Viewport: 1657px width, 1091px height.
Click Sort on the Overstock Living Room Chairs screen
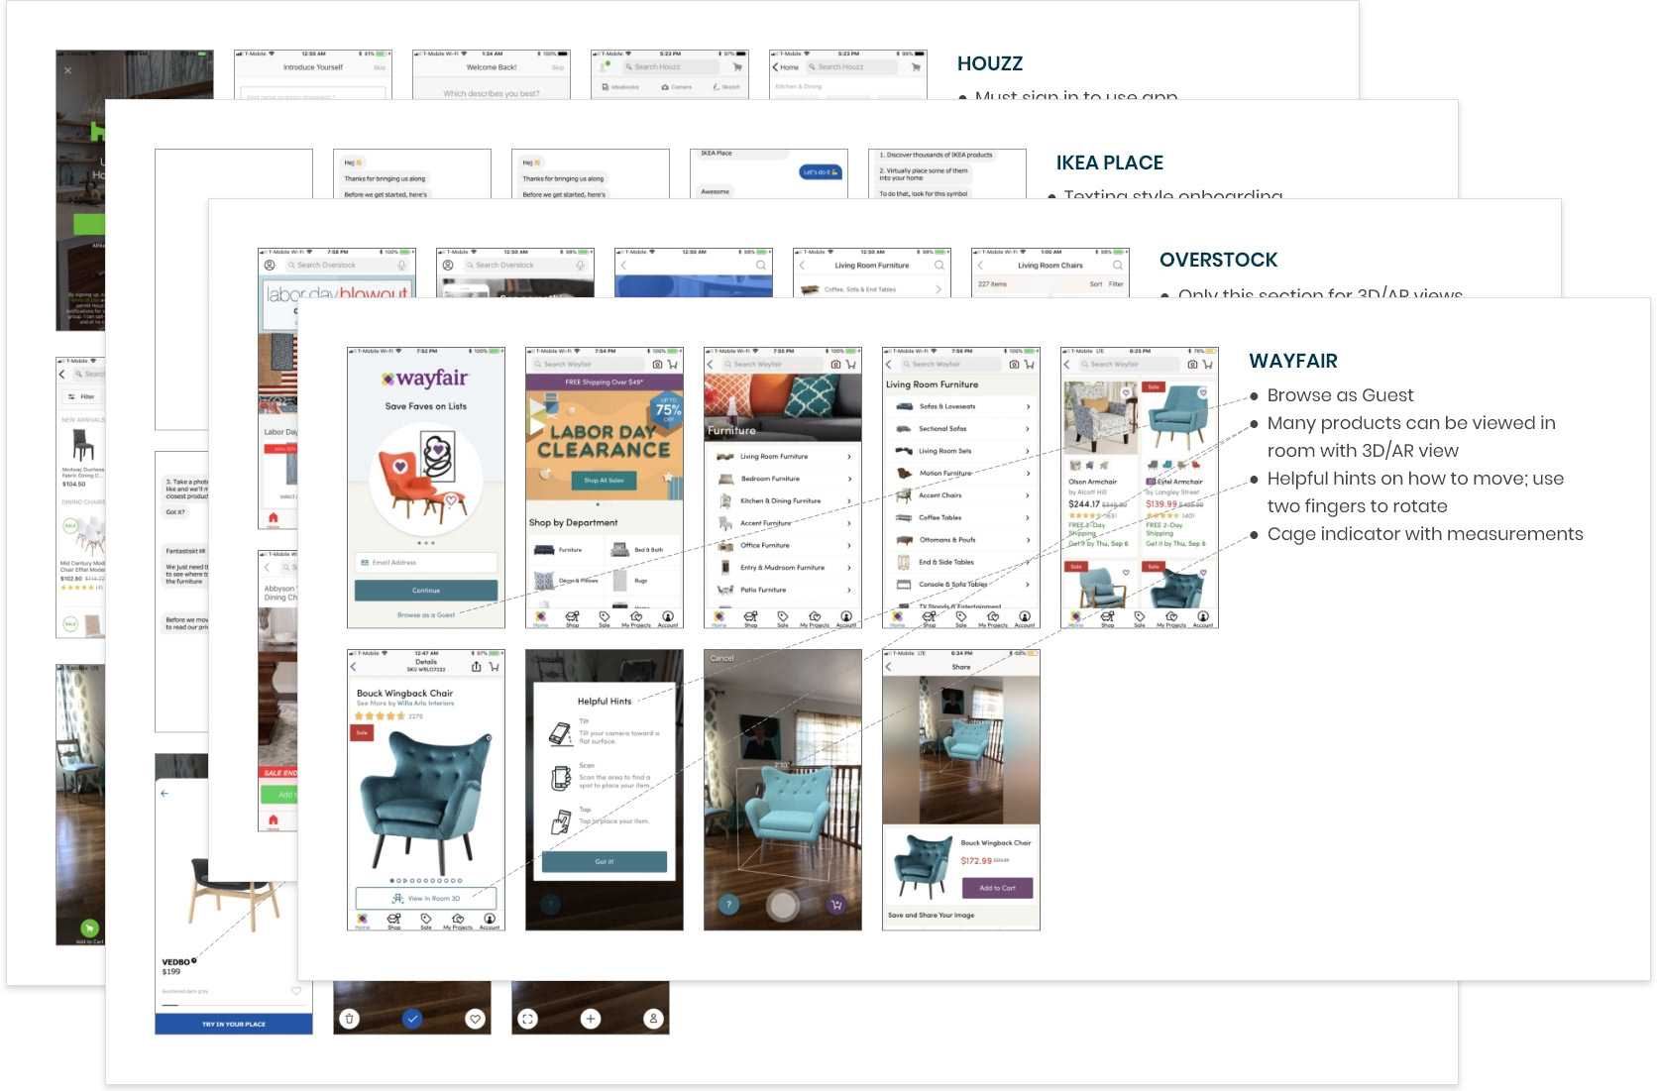pyautogui.click(x=1096, y=284)
